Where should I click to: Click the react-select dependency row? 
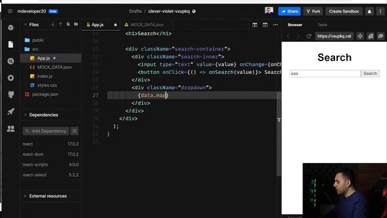pos(51,175)
